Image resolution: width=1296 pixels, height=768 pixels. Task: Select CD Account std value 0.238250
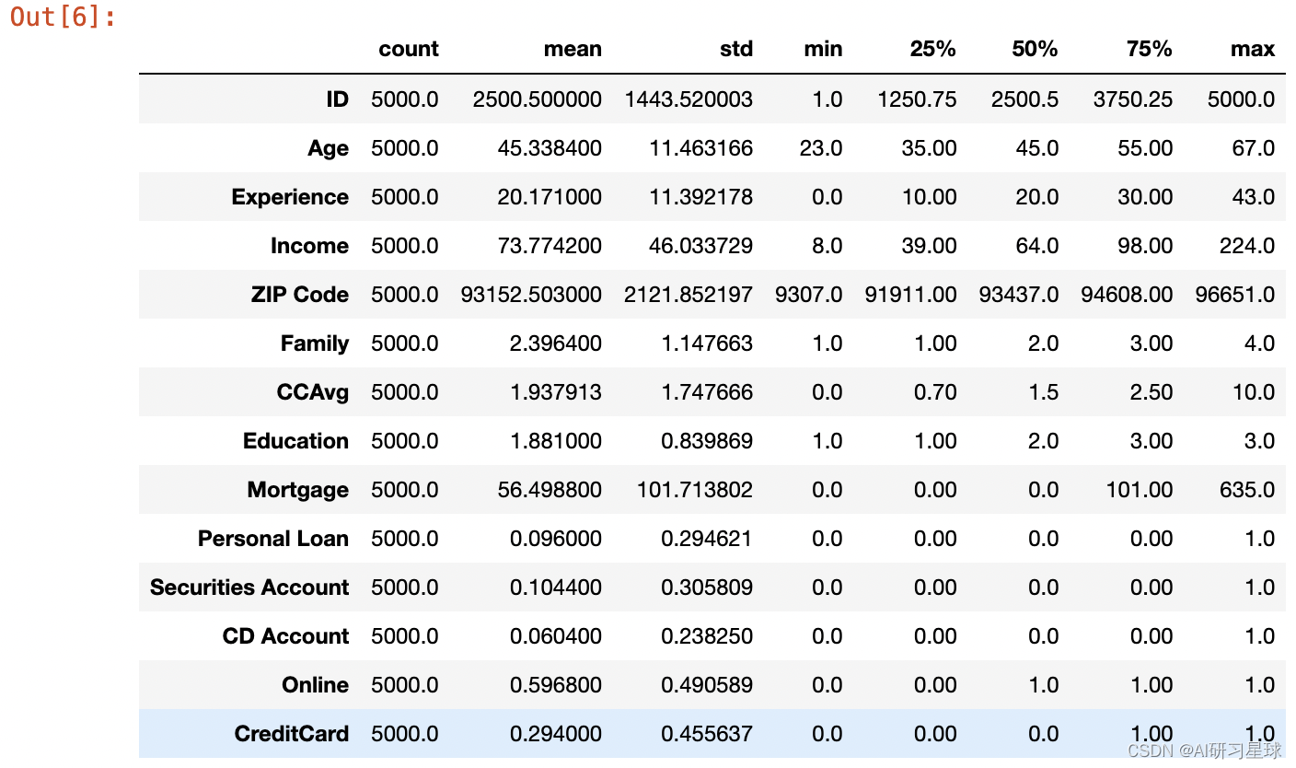(707, 636)
